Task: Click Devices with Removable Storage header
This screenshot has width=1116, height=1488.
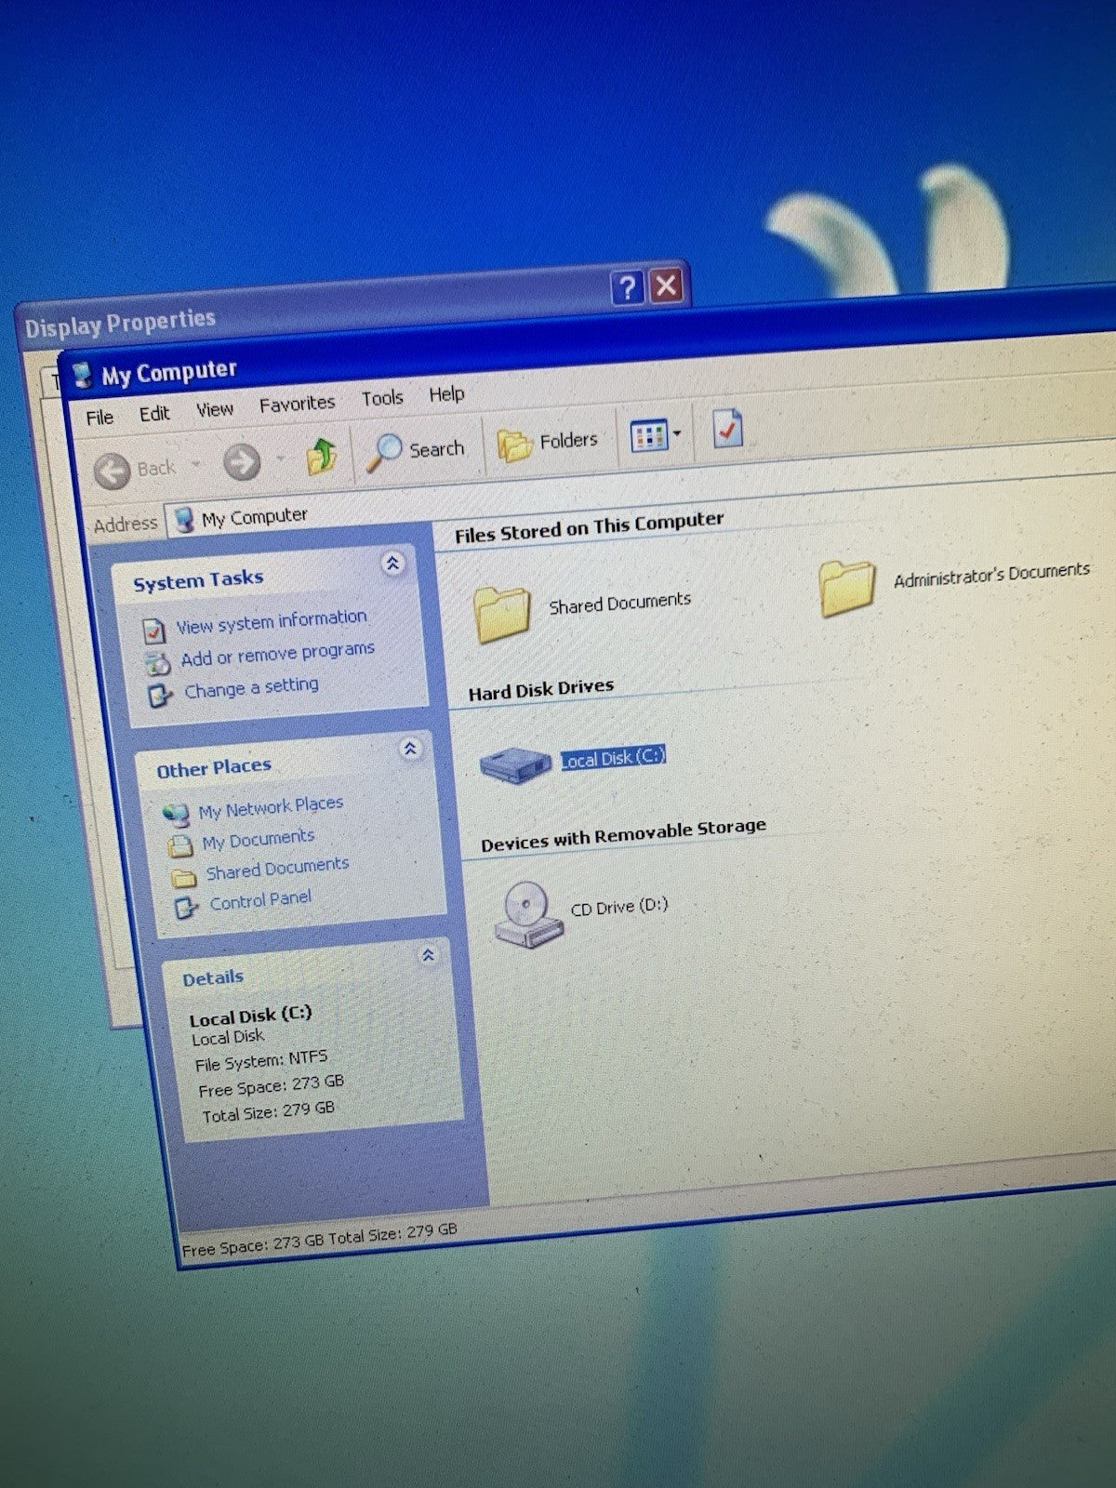Action: point(623,834)
